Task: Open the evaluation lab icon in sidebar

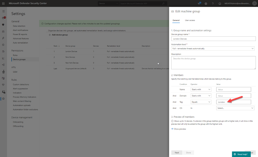Action: click(3, 71)
